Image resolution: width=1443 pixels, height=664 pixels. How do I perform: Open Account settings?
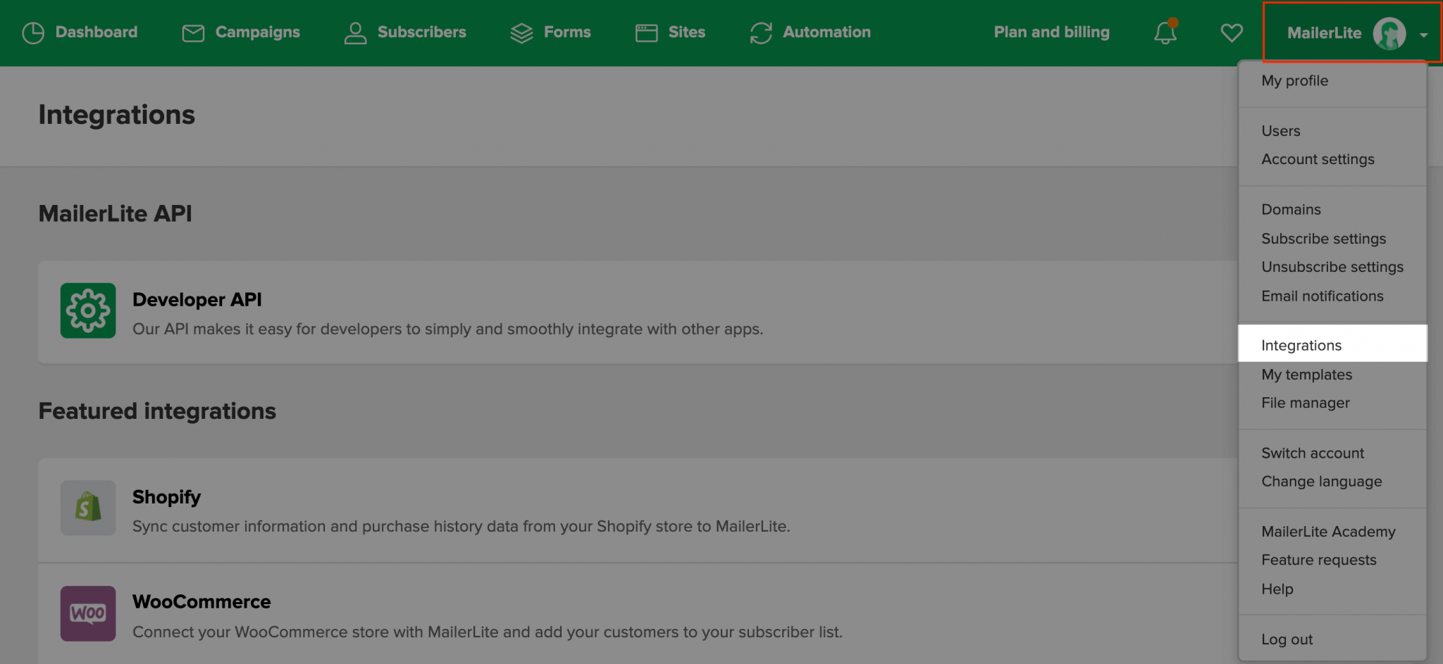[x=1318, y=160]
